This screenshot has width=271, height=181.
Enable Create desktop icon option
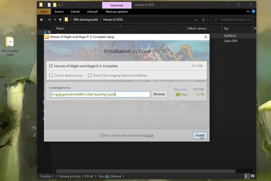tap(51, 75)
